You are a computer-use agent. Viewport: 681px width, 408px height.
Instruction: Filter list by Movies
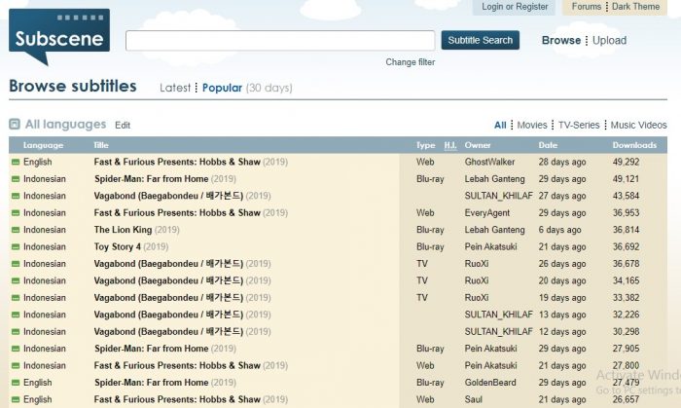pyautogui.click(x=532, y=126)
